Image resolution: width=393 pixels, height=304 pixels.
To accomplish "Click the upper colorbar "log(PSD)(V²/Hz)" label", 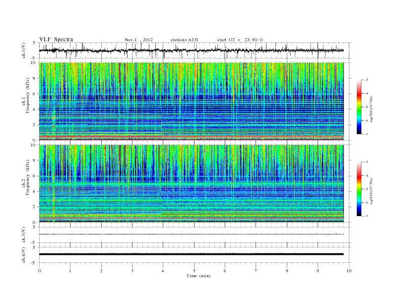I will 372,109.
